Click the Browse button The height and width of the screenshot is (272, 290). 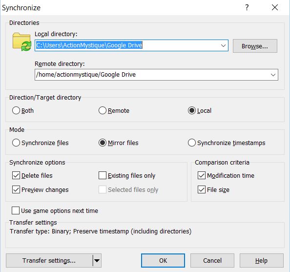pos(255,46)
